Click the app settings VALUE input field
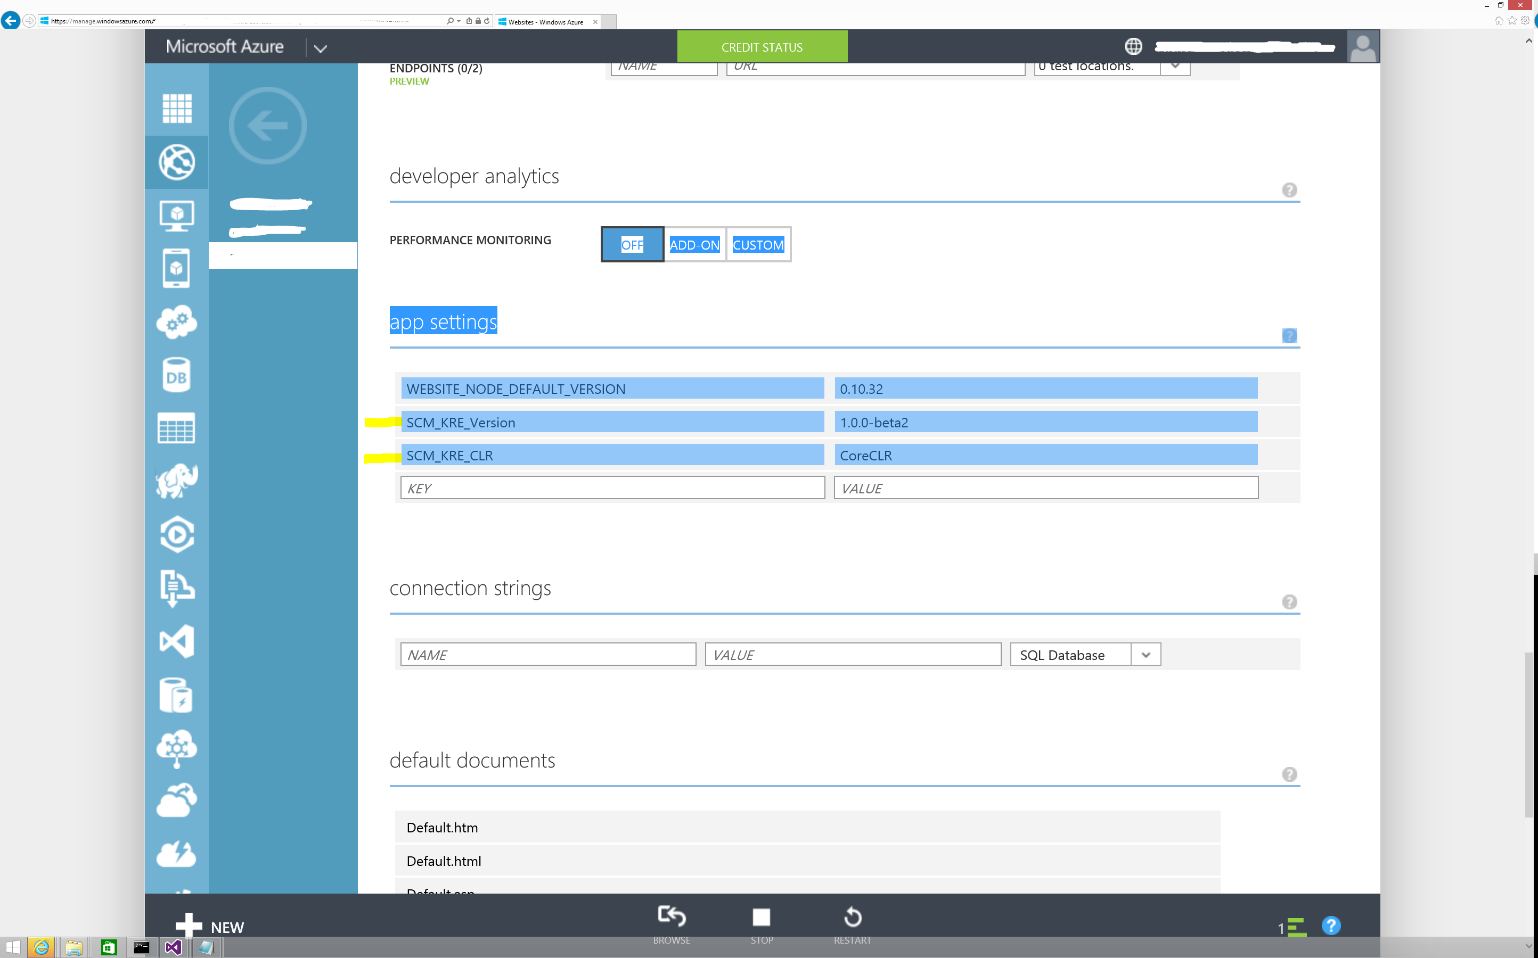The width and height of the screenshot is (1538, 958). 1046,488
